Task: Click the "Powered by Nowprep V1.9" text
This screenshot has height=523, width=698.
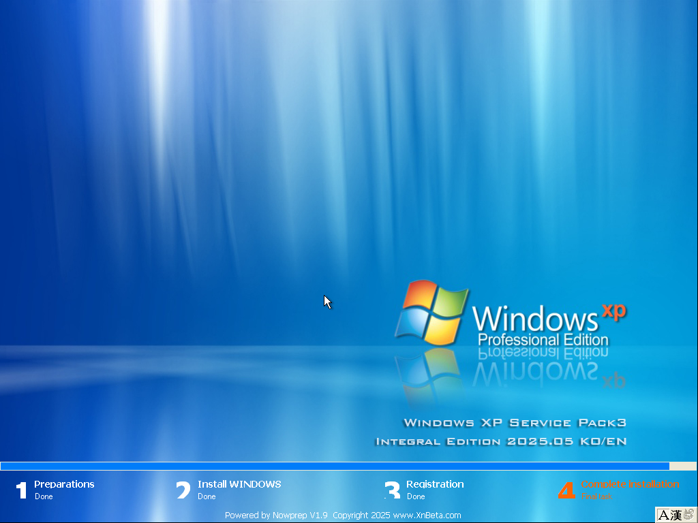Action: (x=276, y=515)
